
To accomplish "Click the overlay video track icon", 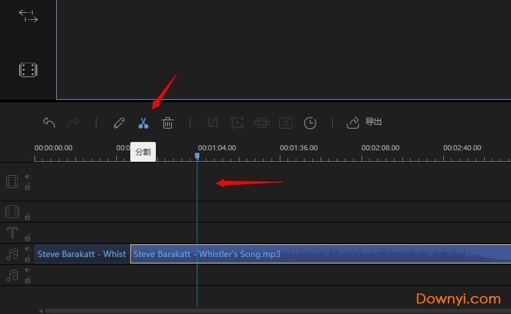I will [x=12, y=212].
